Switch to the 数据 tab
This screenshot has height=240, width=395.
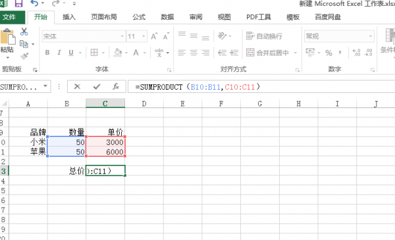click(167, 17)
